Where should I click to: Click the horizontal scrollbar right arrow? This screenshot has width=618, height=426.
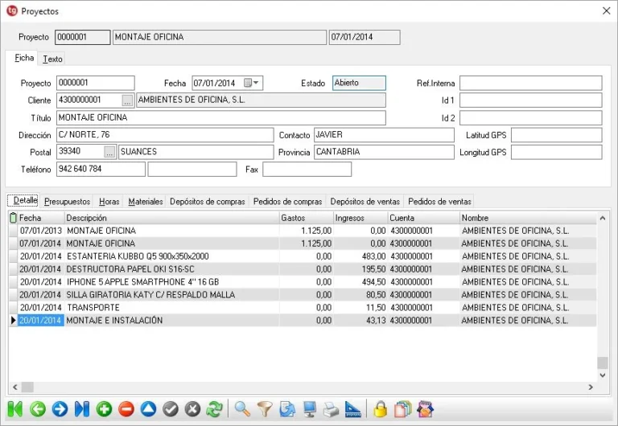[x=591, y=387]
